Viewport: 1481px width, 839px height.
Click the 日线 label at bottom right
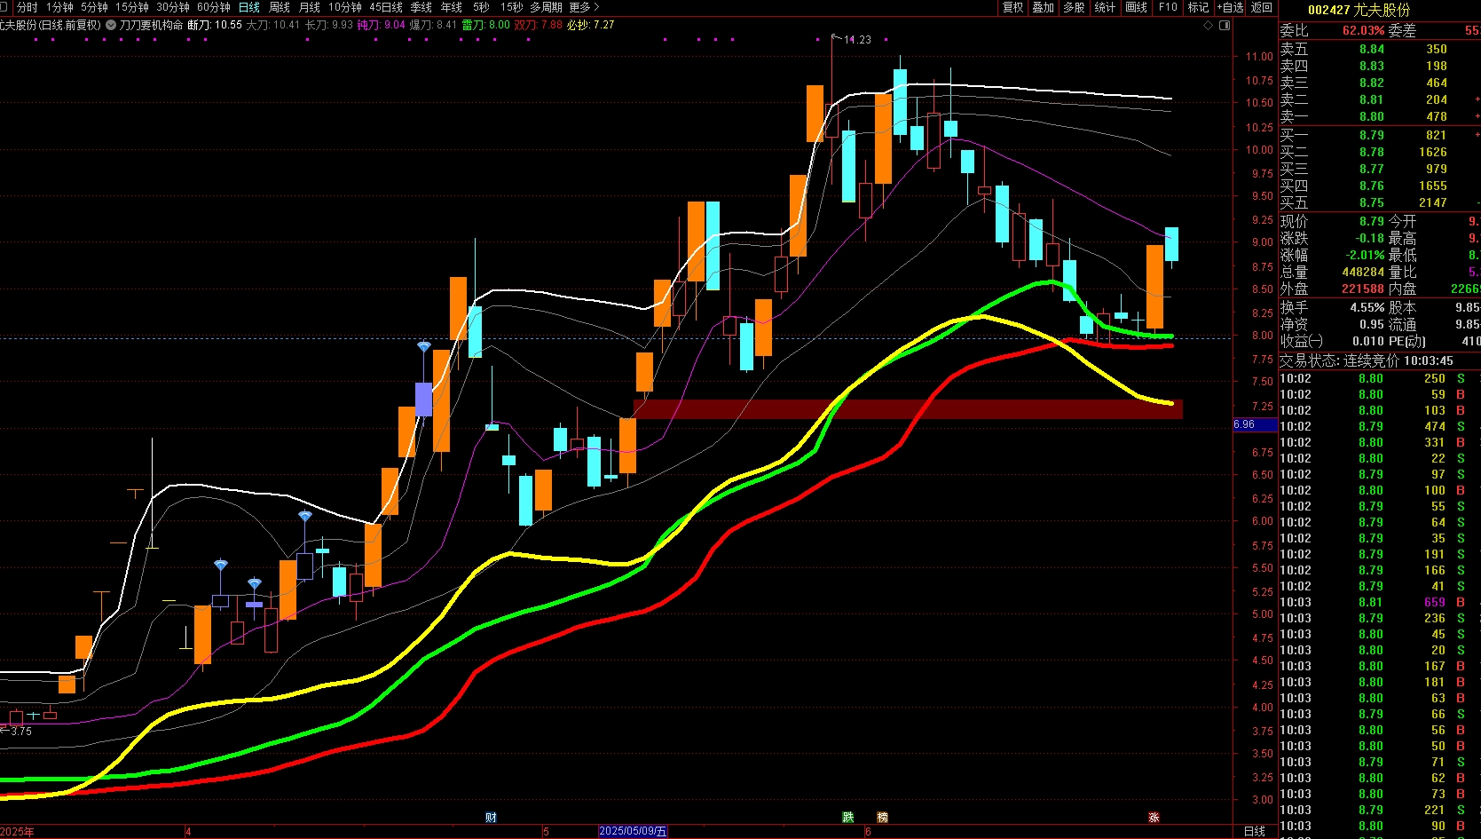pyautogui.click(x=1255, y=831)
